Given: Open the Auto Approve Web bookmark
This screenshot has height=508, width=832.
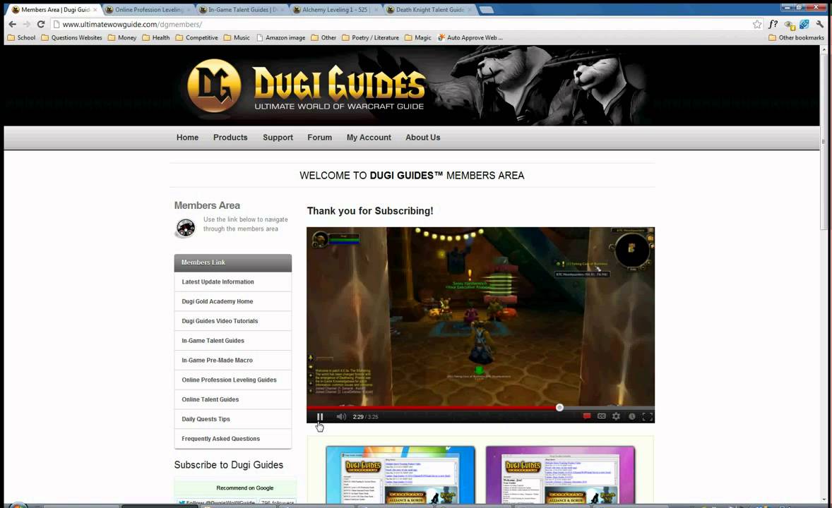Looking at the screenshot, I should 470,37.
